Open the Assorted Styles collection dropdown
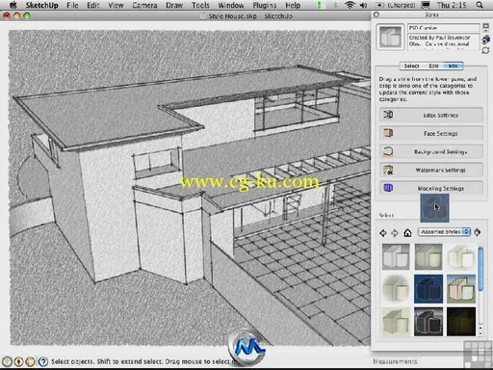 click(444, 232)
